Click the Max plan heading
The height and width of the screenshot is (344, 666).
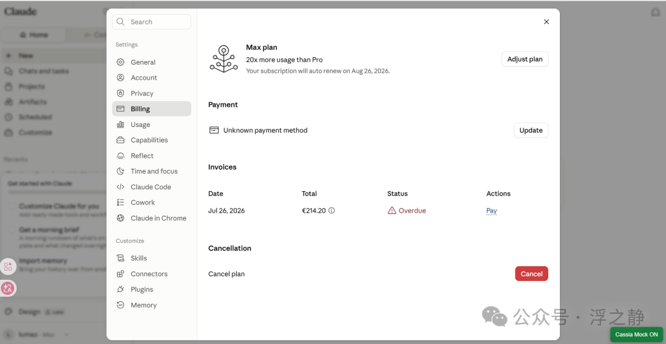click(x=261, y=47)
